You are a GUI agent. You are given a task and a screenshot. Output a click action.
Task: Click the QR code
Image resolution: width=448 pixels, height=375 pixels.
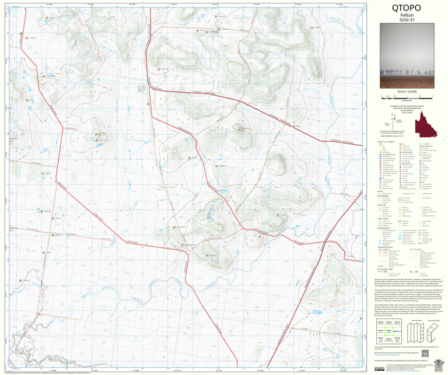tap(425, 353)
